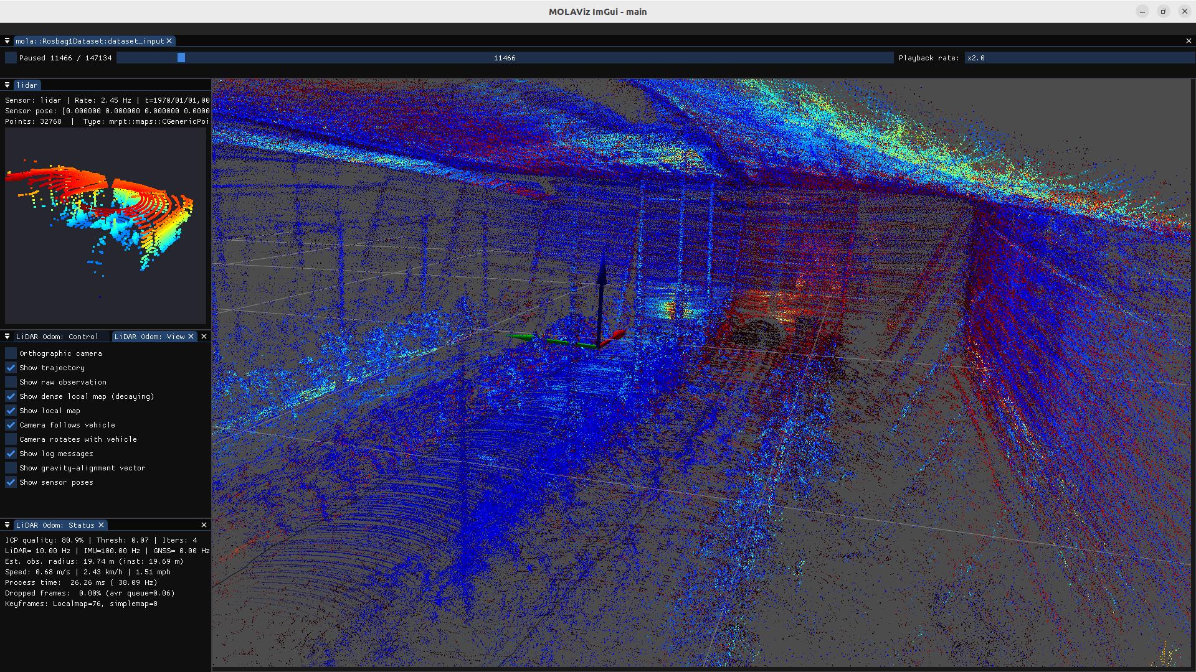Click the Speed status line
The width and height of the screenshot is (1196, 672).
[88, 572]
